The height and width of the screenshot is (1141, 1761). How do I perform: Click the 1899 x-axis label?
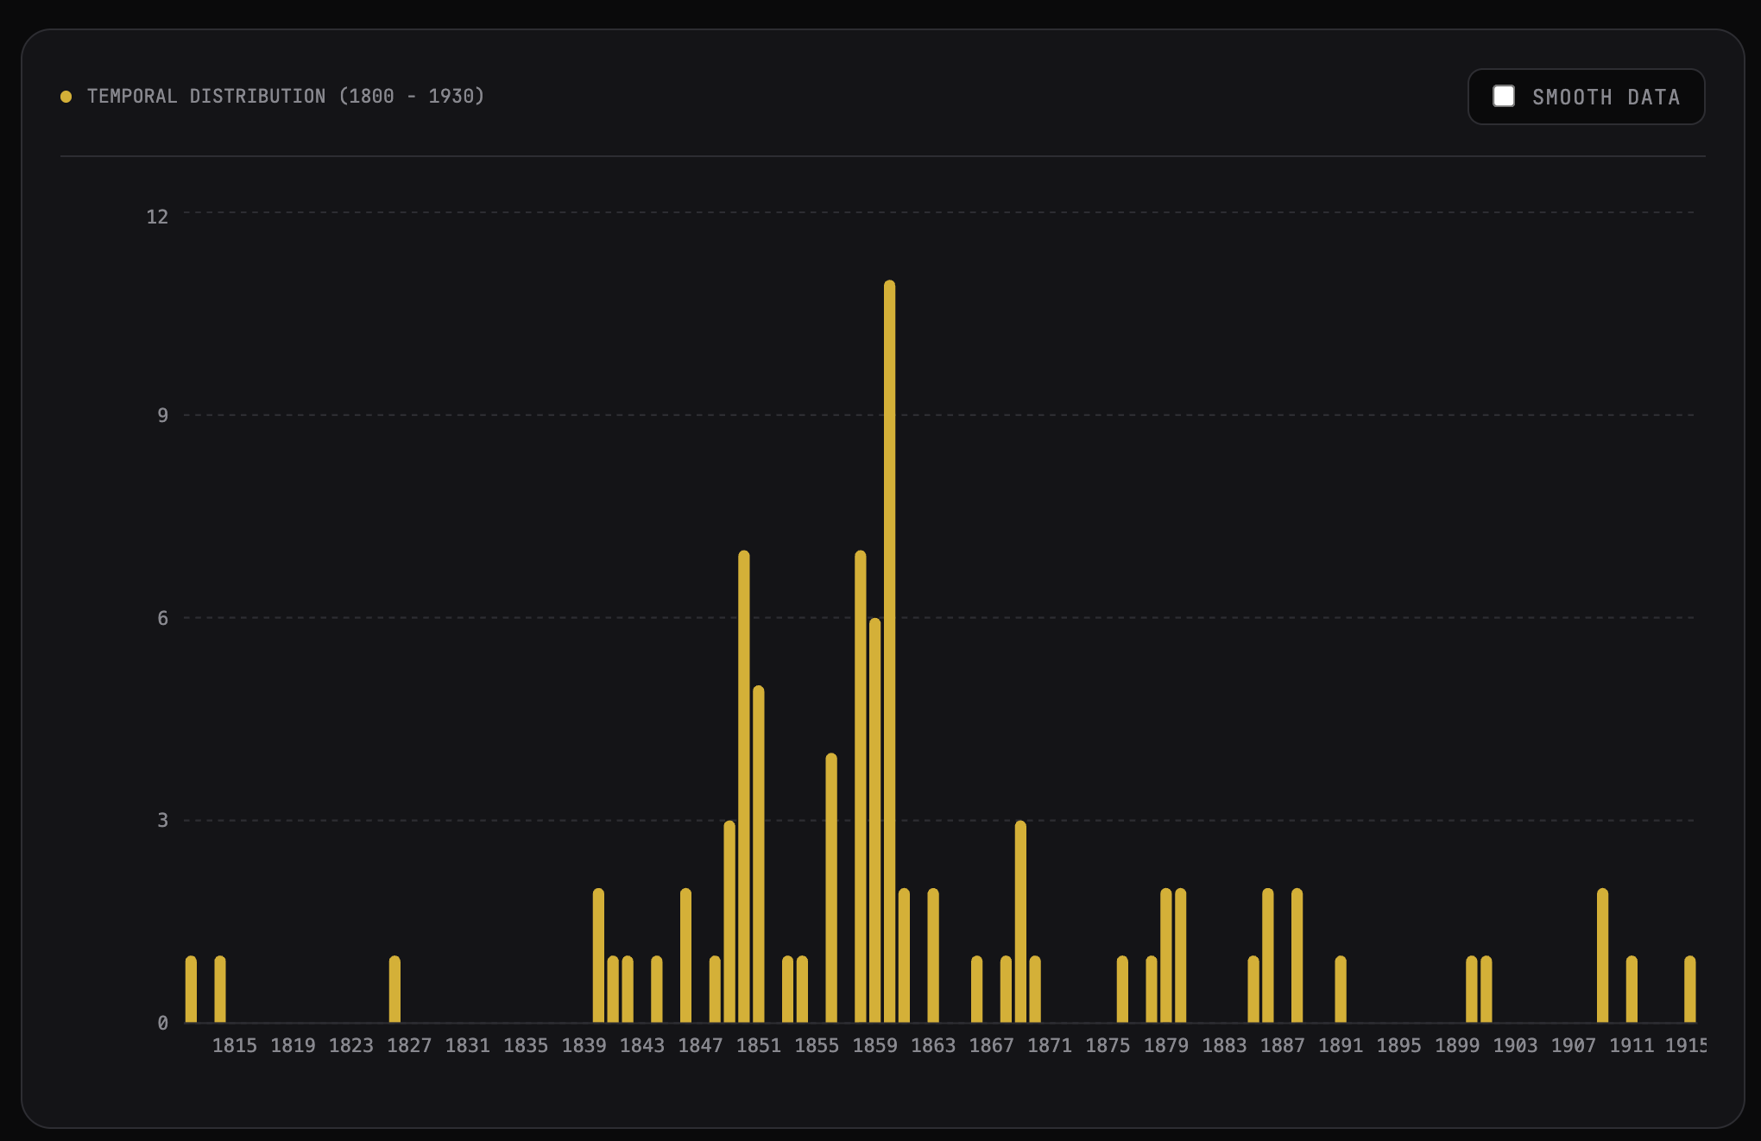(x=1457, y=1046)
